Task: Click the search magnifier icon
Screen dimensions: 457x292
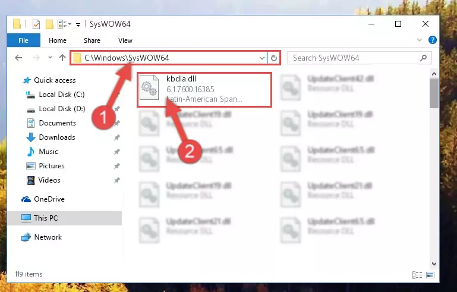Action: point(424,58)
